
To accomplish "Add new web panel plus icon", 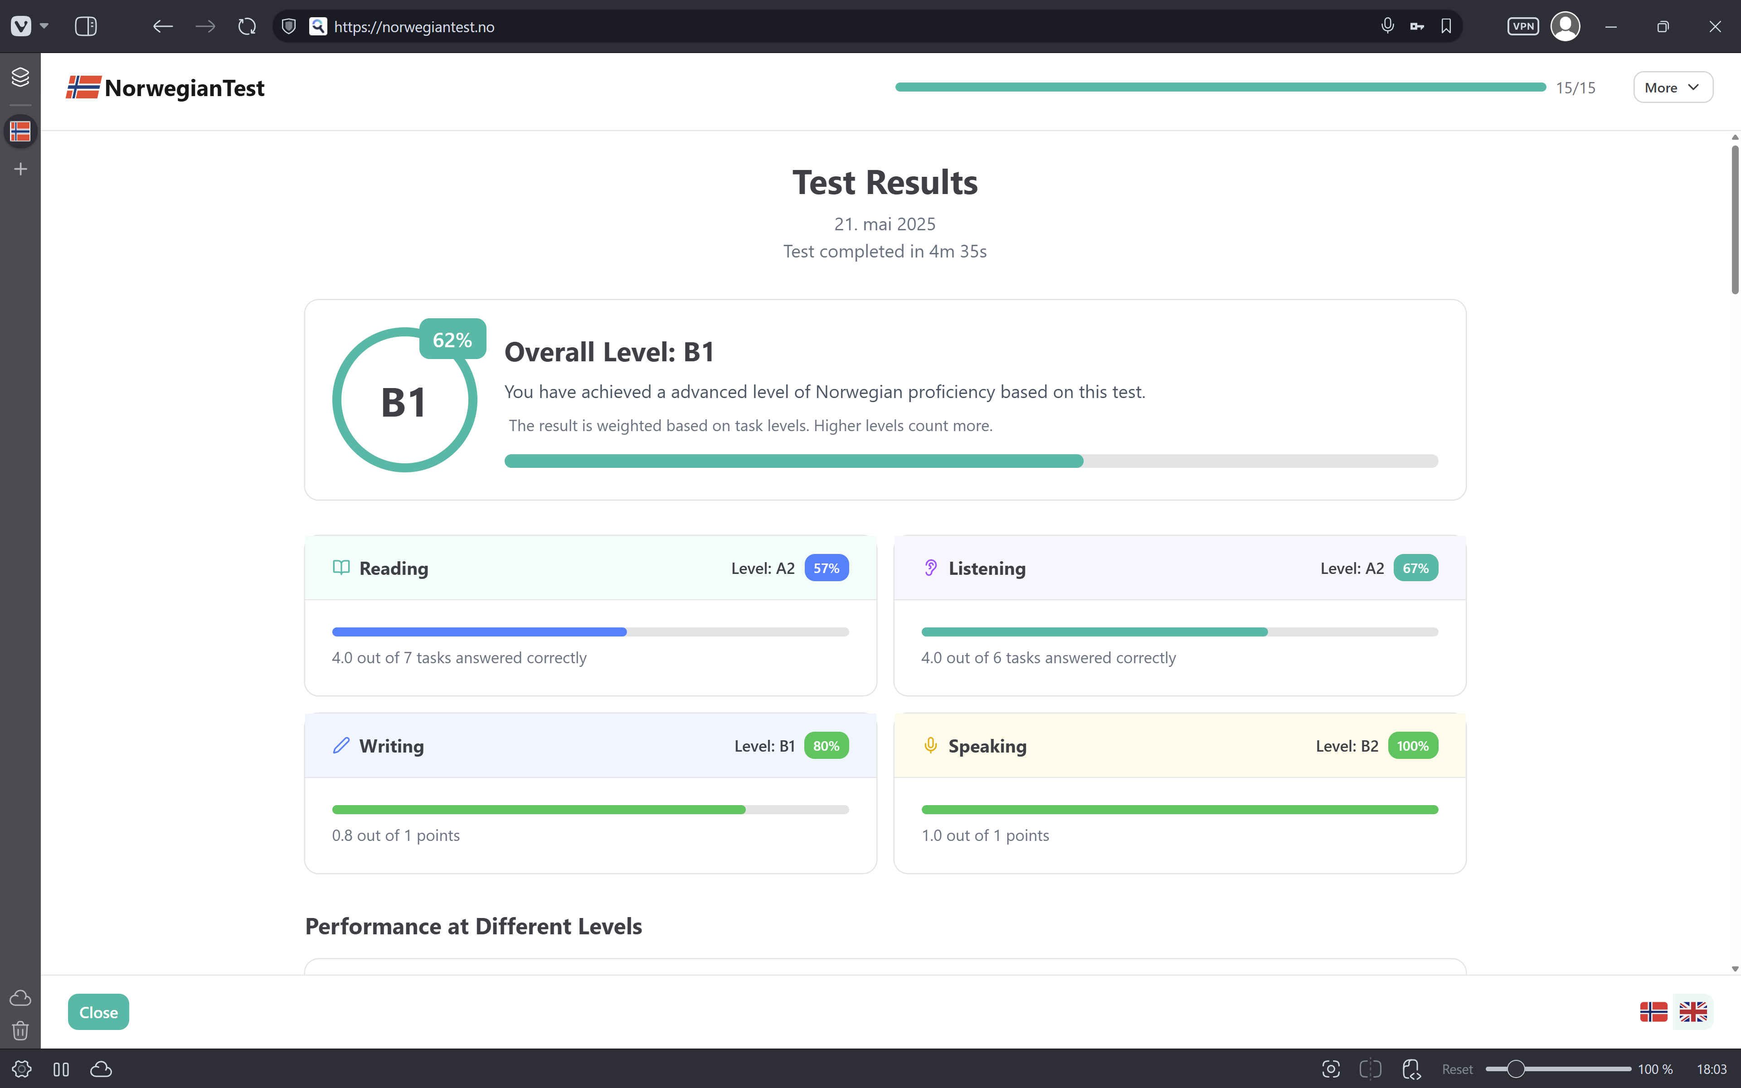I will pyautogui.click(x=20, y=169).
